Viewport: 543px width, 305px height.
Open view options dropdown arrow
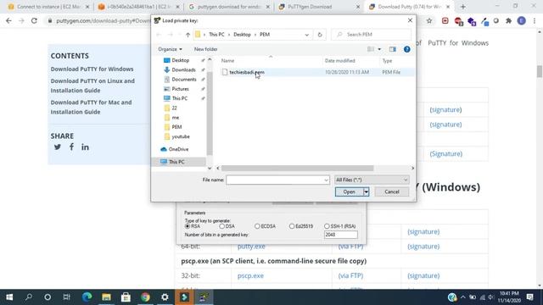point(379,49)
